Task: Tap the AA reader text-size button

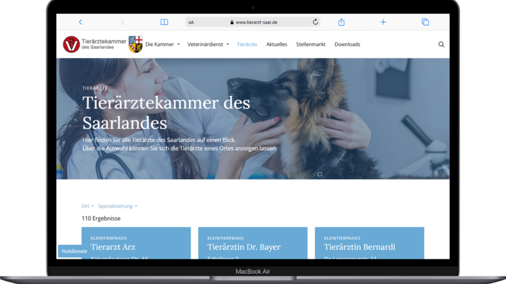Action: [191, 22]
